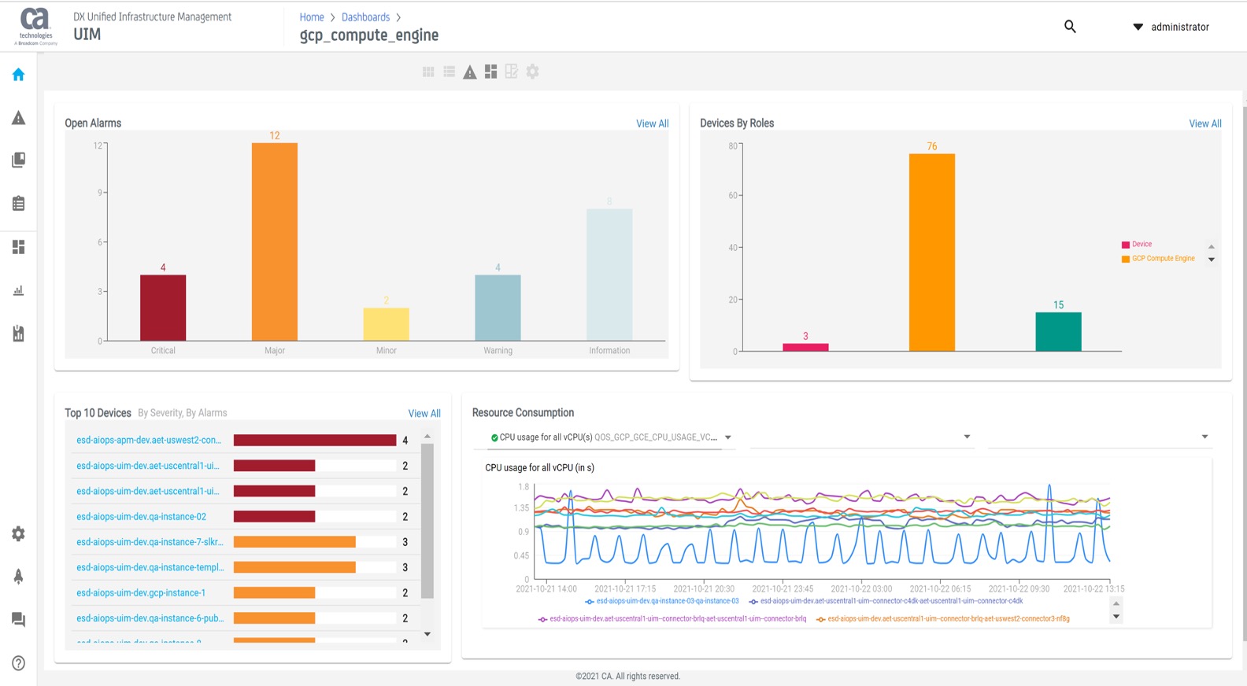Click View All in the Open Alarms panel

pos(652,124)
